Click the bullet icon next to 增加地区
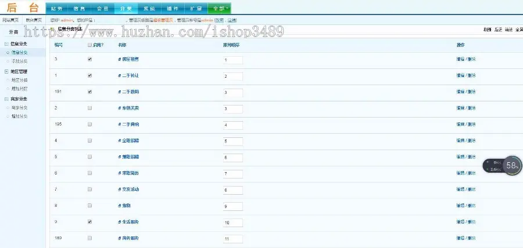Screen dimensions: 523x248 [x=8, y=89]
